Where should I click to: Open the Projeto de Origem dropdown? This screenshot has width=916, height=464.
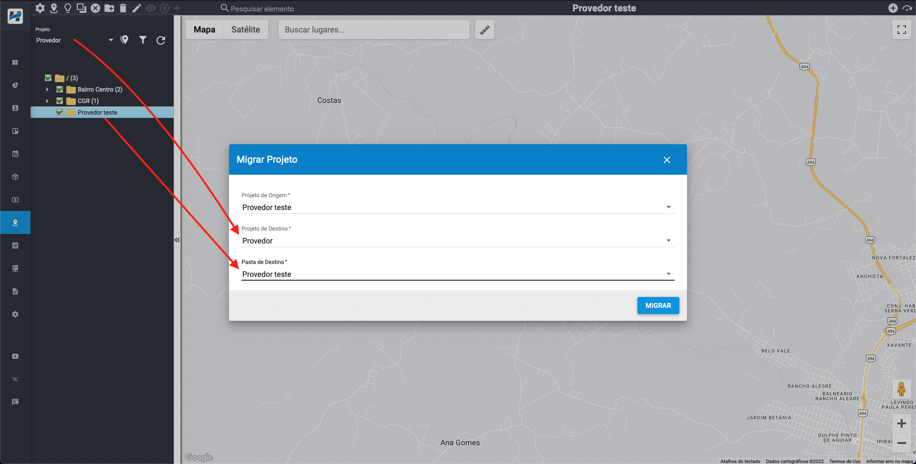pyautogui.click(x=457, y=207)
